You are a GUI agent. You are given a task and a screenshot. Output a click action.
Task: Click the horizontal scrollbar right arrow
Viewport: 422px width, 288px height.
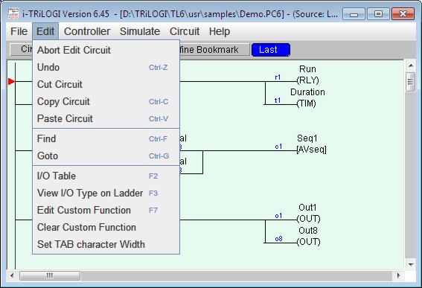pyautogui.click(x=399, y=275)
